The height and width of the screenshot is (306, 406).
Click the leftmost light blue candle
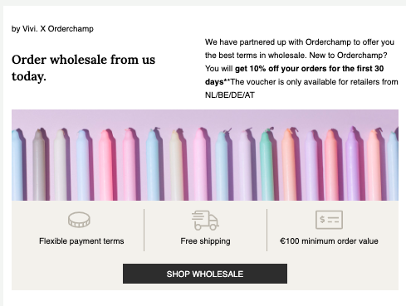[x=17, y=166]
